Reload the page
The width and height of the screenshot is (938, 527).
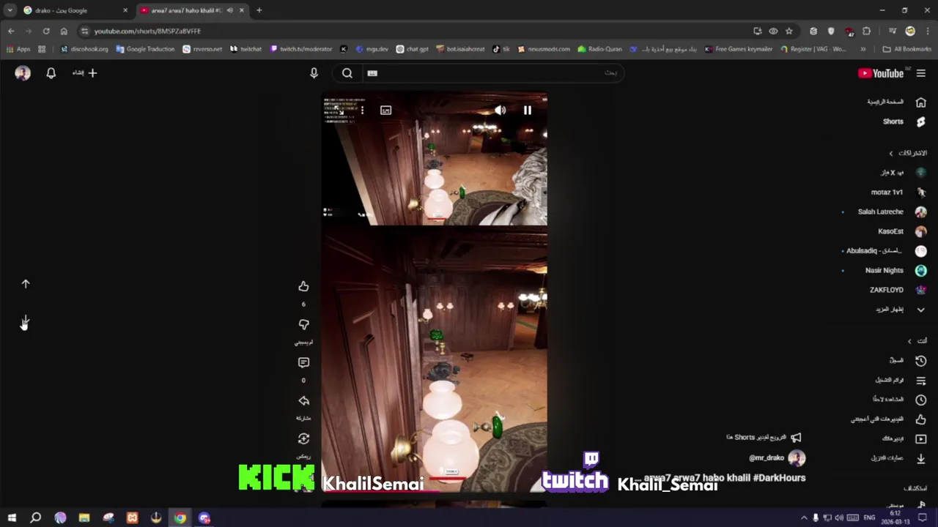click(46, 31)
